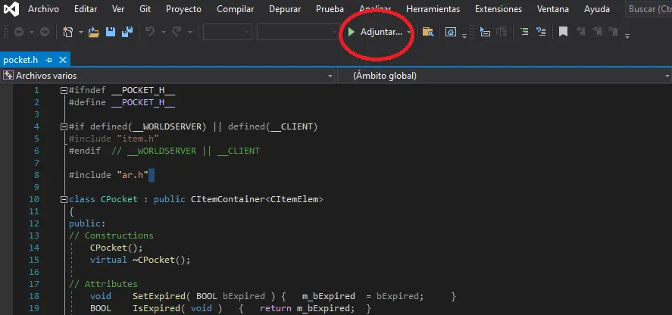Open the Ayuda menu
Screen dimensions: 672x315
point(597,9)
